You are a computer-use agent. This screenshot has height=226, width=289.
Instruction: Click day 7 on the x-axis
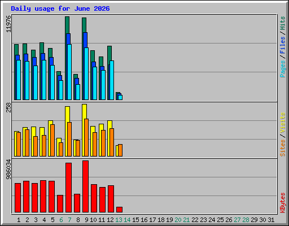point(69,220)
